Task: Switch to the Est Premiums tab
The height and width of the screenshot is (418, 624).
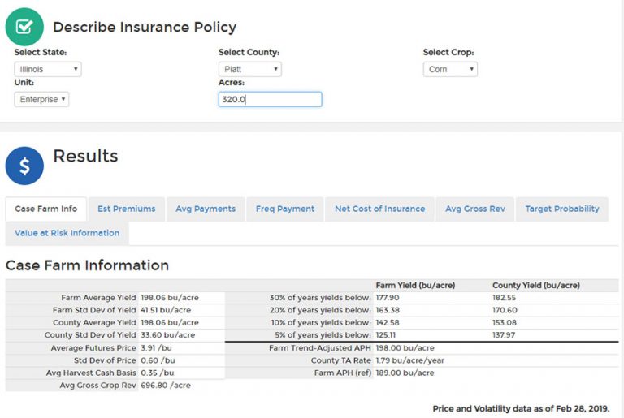Action: (x=127, y=209)
